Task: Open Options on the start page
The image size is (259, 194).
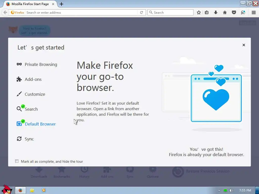Action: [153, 172]
